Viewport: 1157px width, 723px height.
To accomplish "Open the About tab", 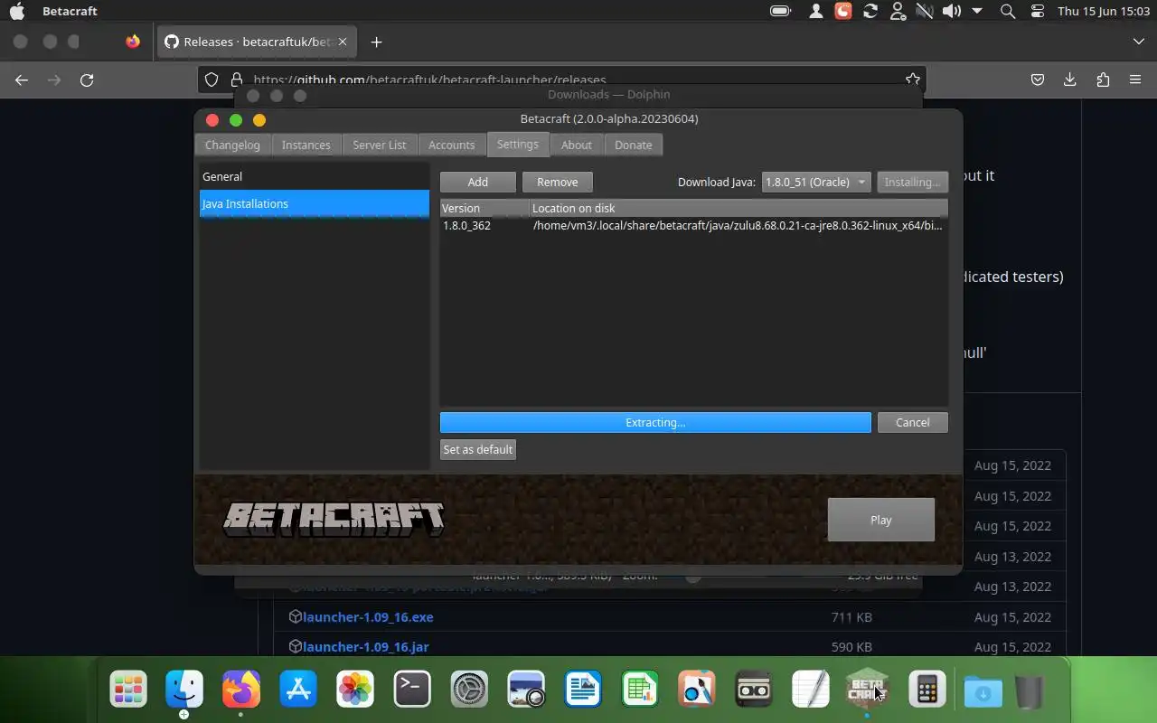I will pyautogui.click(x=577, y=145).
